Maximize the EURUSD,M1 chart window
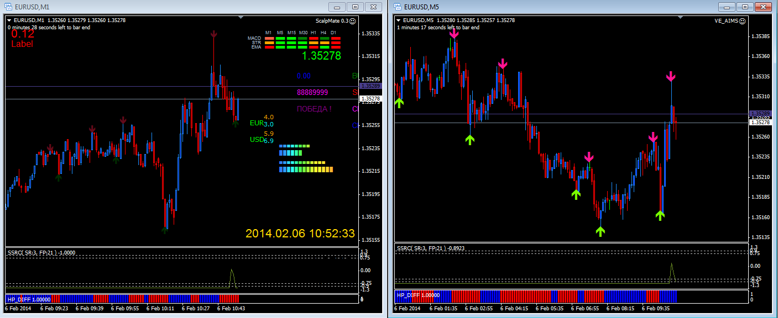This screenshot has height=318, width=778. [355, 7]
